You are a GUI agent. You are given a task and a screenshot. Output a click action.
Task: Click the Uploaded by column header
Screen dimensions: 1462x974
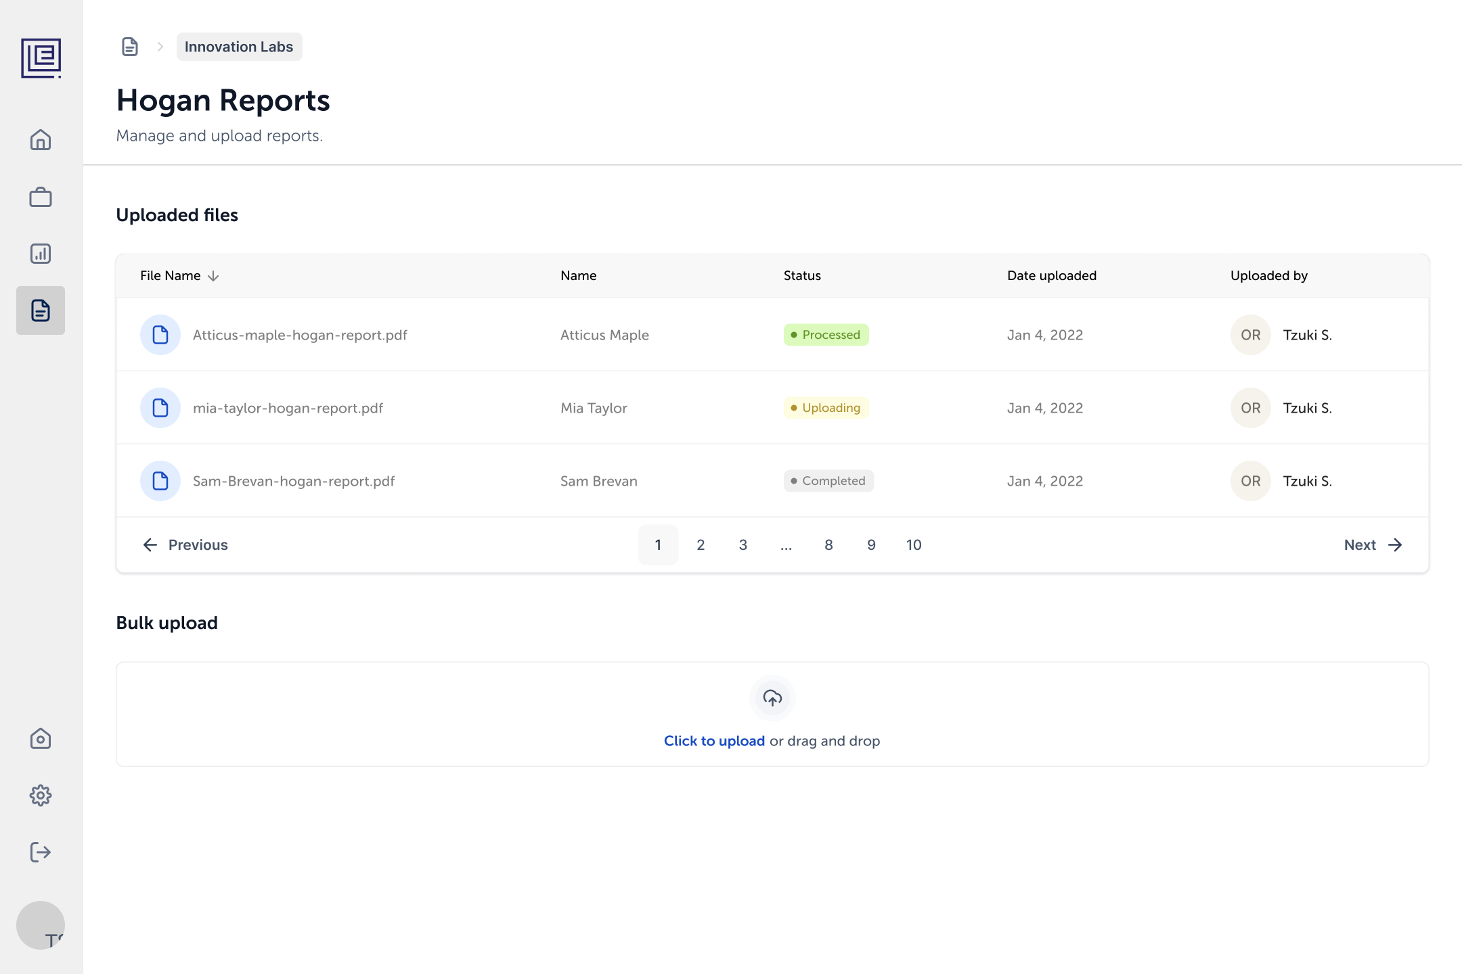click(1269, 276)
